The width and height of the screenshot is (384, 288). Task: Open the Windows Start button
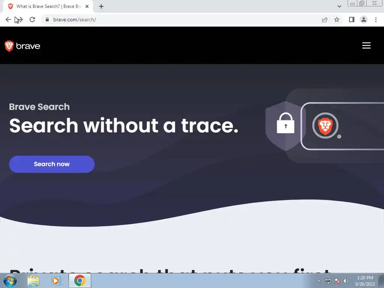point(10,280)
